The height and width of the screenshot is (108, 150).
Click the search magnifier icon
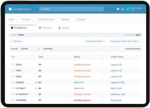click(x=42, y=9)
